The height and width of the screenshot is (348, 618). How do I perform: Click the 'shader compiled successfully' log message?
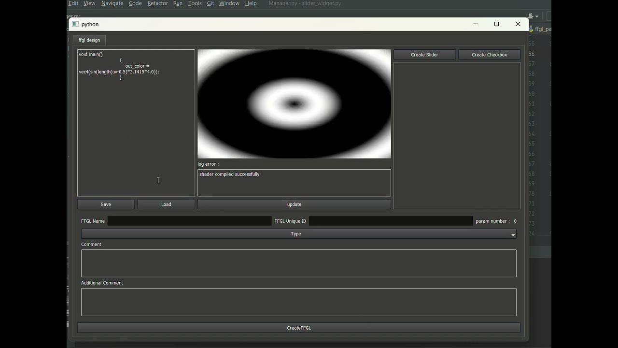[x=229, y=174]
